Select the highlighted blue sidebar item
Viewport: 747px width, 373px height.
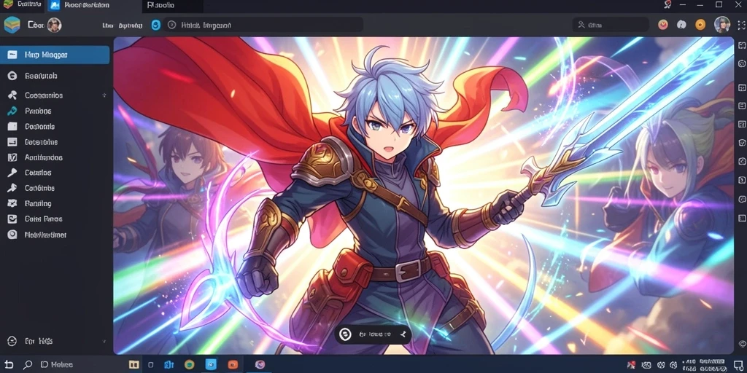55,55
